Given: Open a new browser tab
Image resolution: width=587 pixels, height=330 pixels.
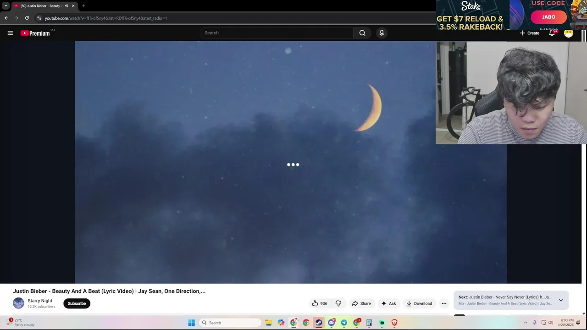Looking at the screenshot, I should click(x=83, y=6).
